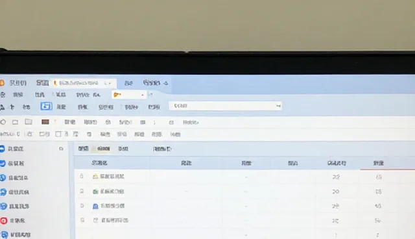This screenshot has height=239, width=415.
Task: Click the small gray icon in the sidebar header
Action: 61,149
